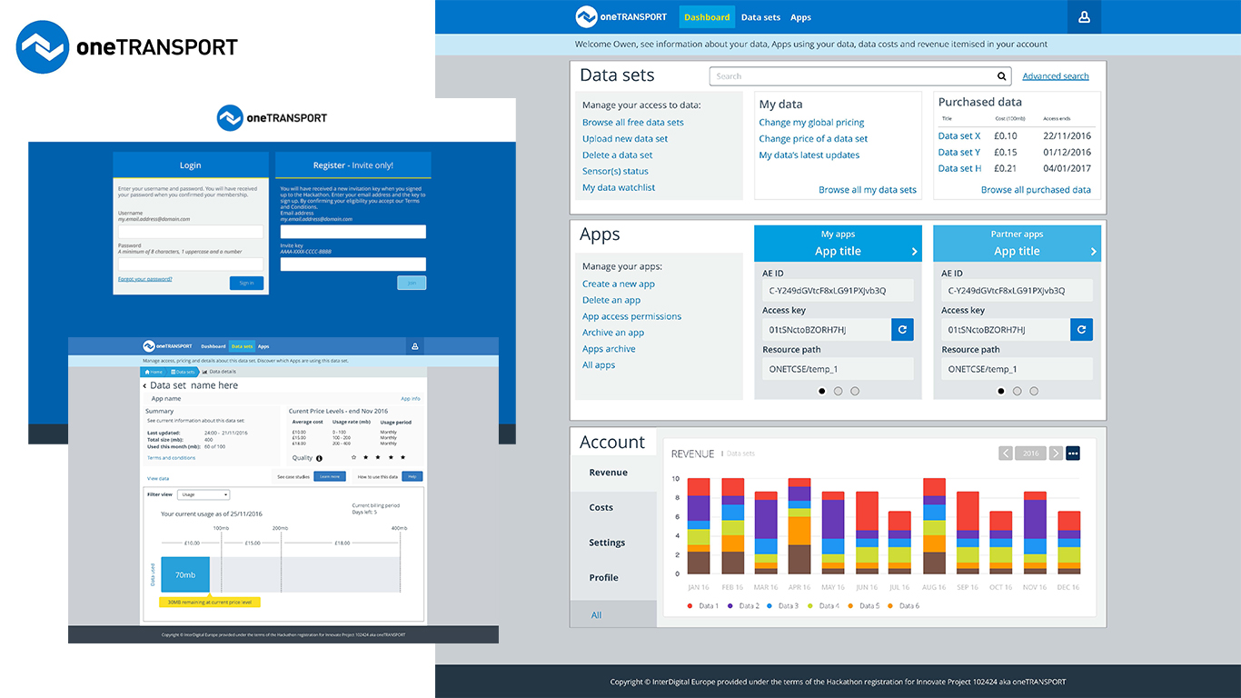The width and height of the screenshot is (1241, 698).
Task: Click the Forgot your password link
Action: point(144,279)
